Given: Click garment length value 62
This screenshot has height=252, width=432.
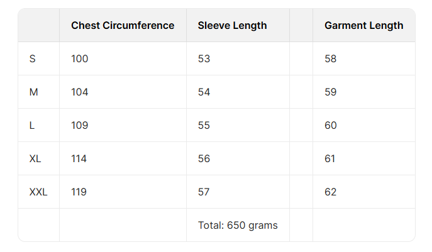Looking at the screenshot, I should (x=331, y=192).
